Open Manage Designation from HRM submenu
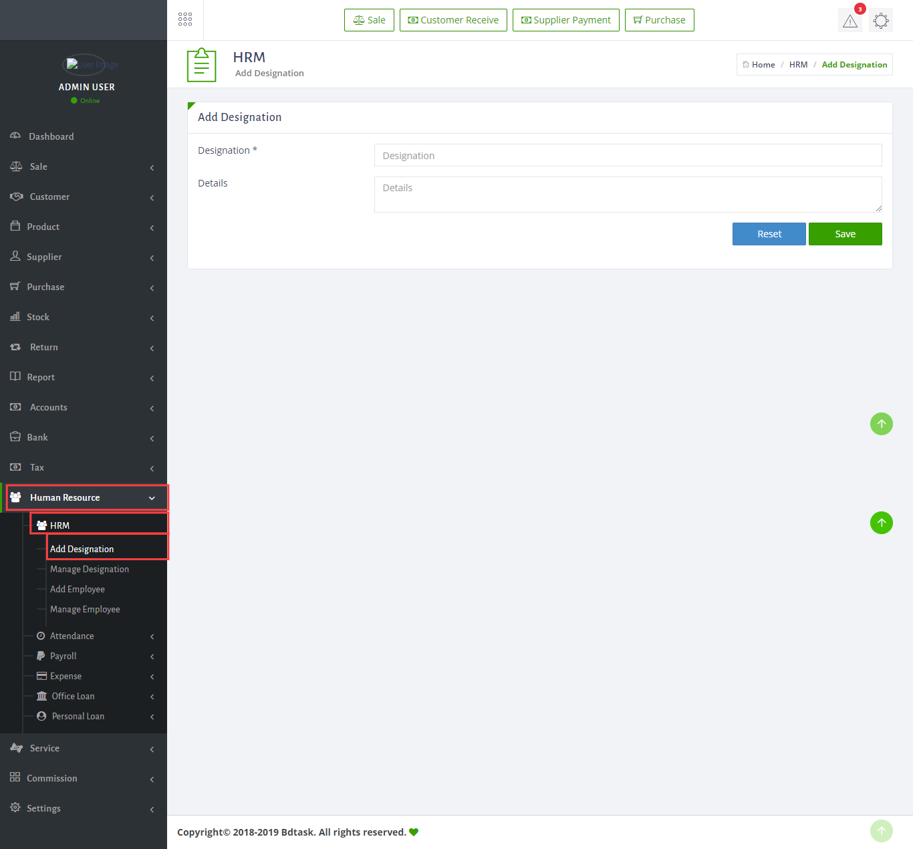 pos(90,569)
